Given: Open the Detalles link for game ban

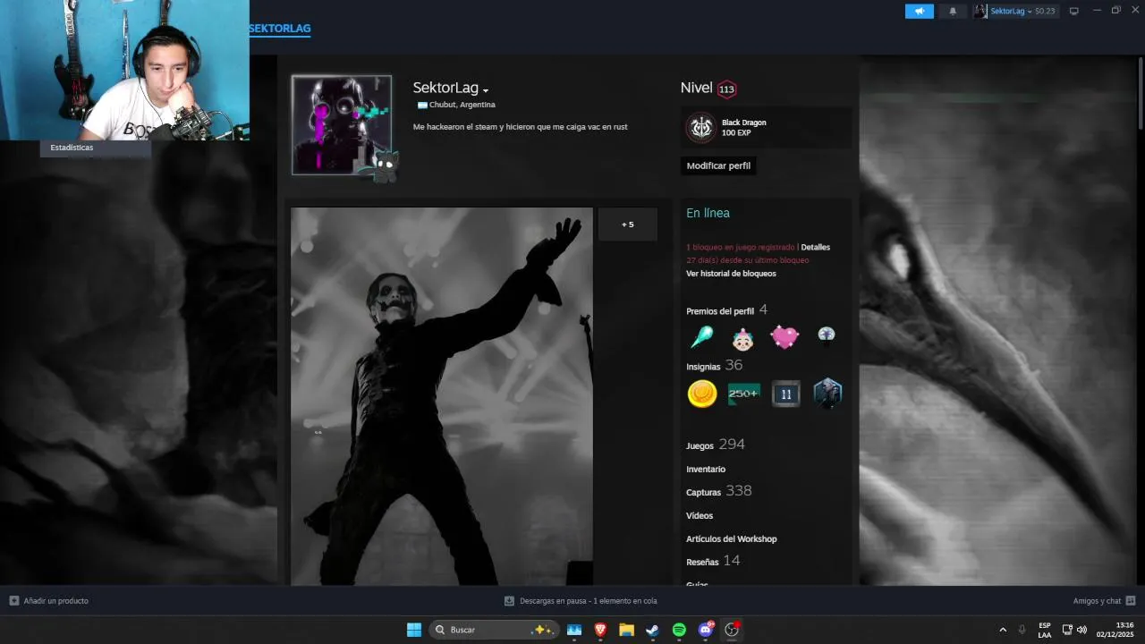Looking at the screenshot, I should 815,247.
